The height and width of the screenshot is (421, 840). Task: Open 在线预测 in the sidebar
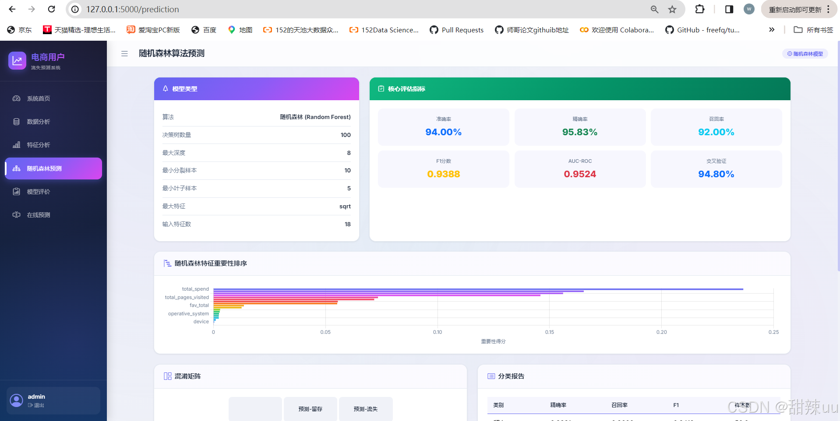pyautogui.click(x=53, y=215)
